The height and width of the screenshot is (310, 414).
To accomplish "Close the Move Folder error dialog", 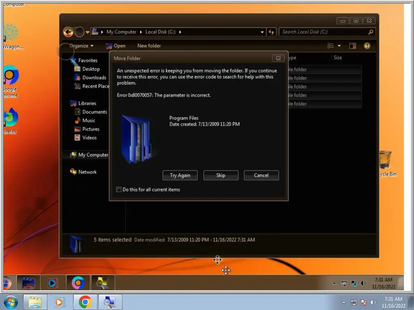I will [278, 58].
